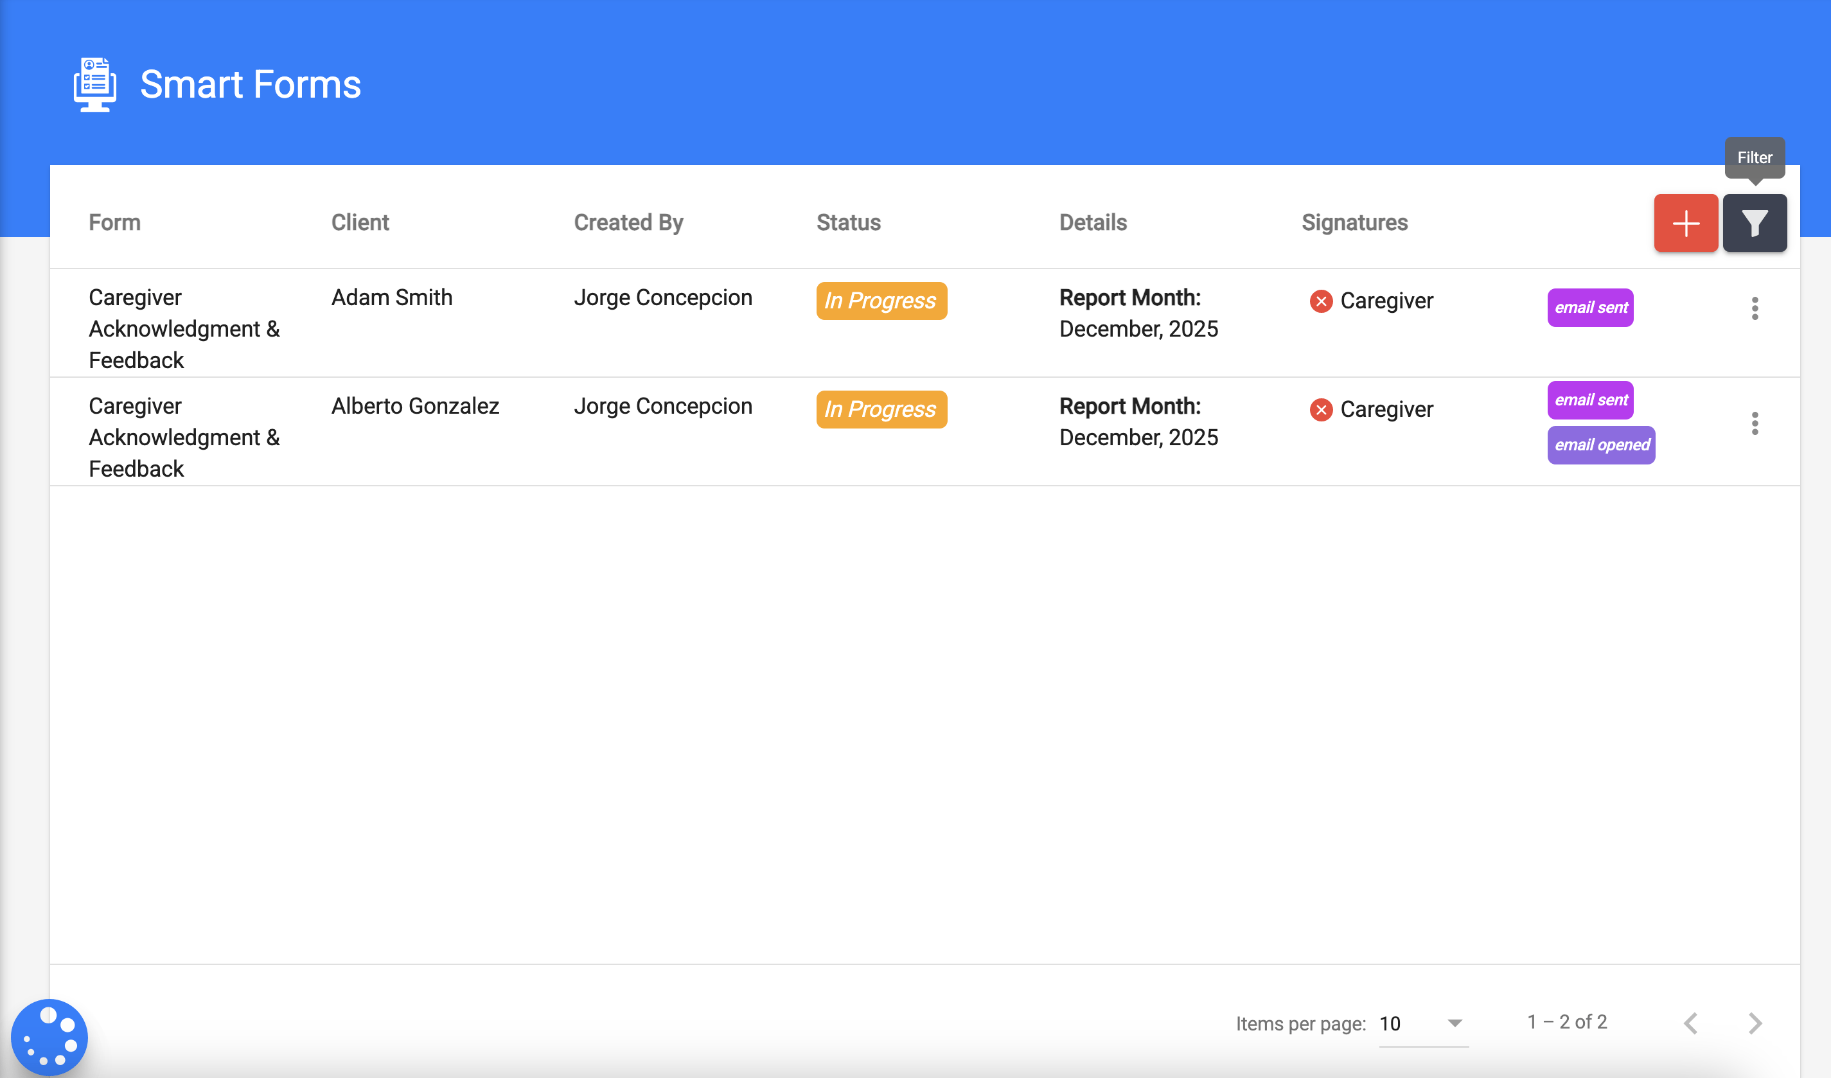The height and width of the screenshot is (1078, 1831).
Task: Click Alberto Gonzalez's In Progress status badge
Action: (881, 410)
